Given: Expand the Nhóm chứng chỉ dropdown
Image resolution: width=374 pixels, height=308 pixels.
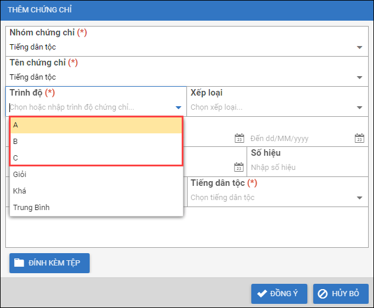Looking at the screenshot, I should (359, 47).
